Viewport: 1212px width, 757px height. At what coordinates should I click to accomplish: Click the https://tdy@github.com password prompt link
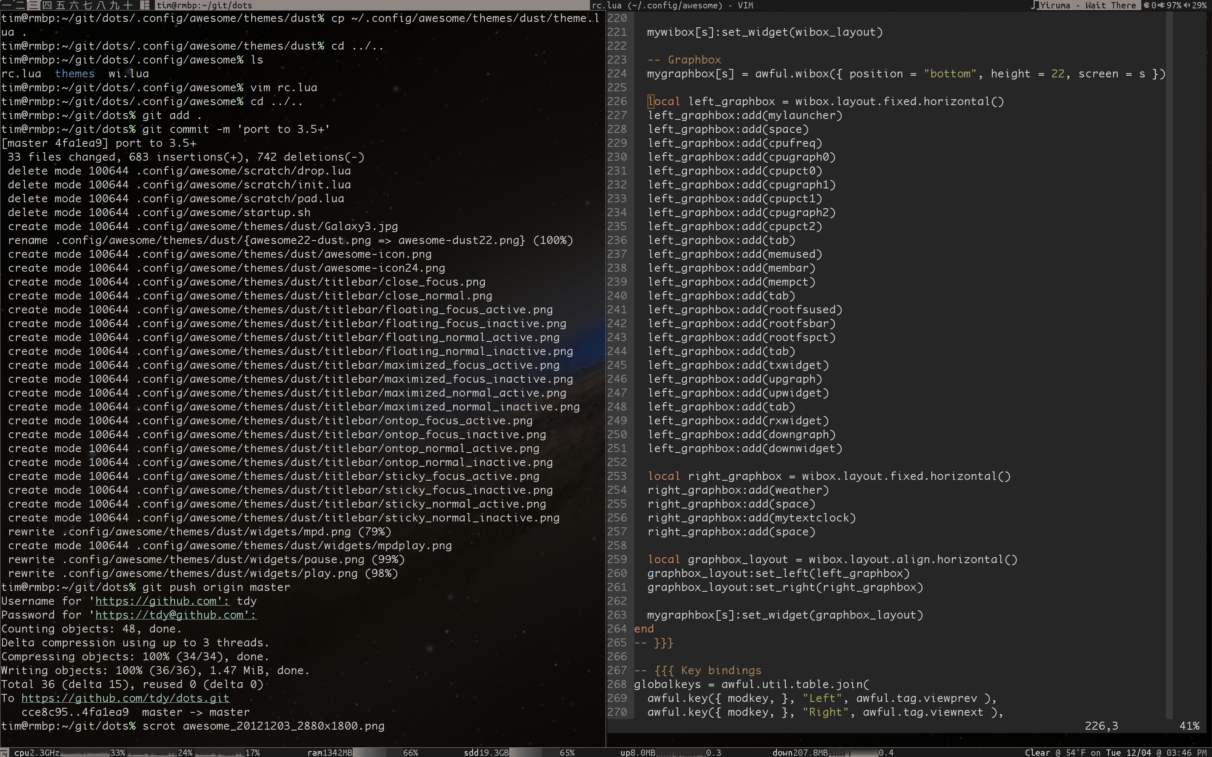point(175,615)
